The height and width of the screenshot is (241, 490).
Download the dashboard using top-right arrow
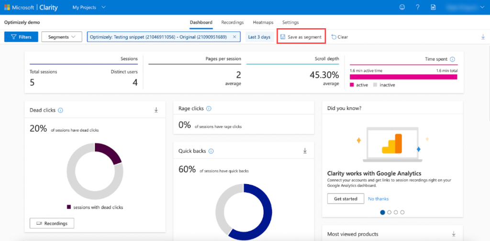click(x=482, y=37)
